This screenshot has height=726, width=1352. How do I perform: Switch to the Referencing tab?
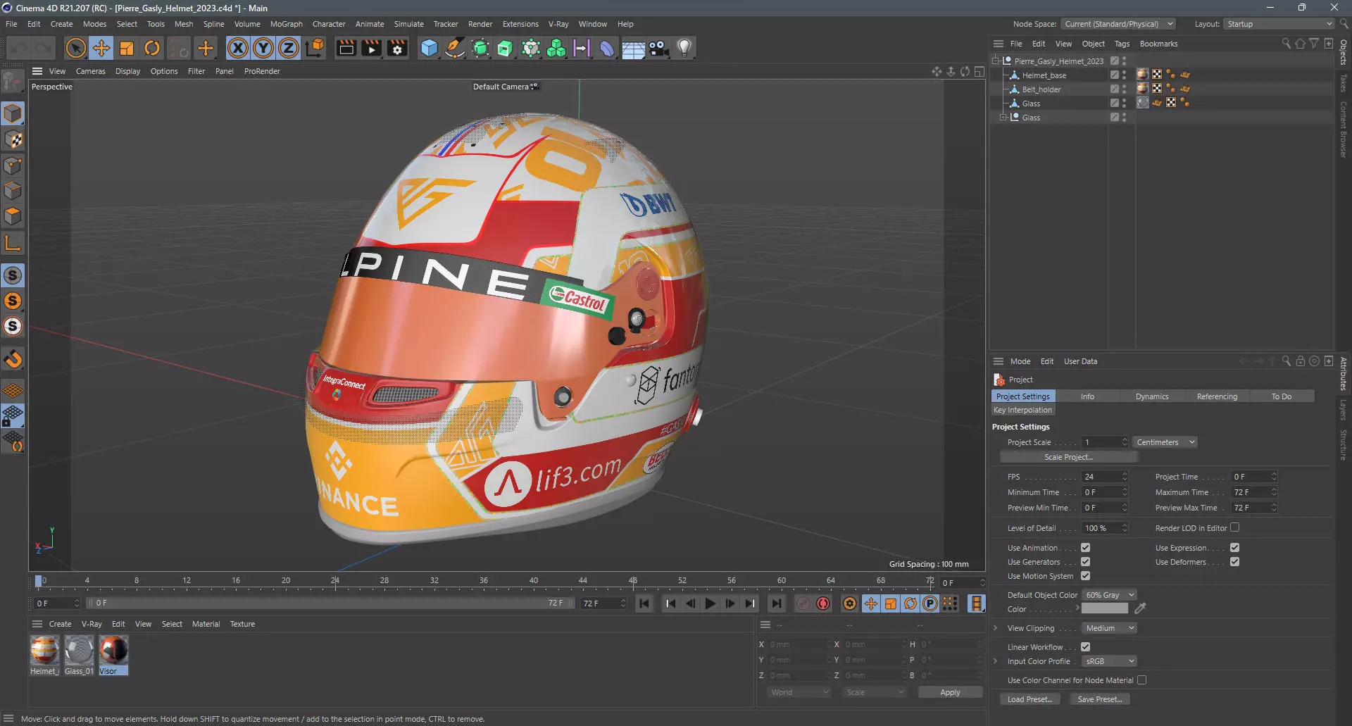1217,396
